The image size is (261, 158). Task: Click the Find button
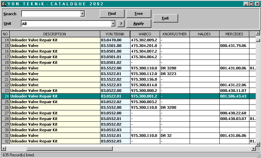112,14
